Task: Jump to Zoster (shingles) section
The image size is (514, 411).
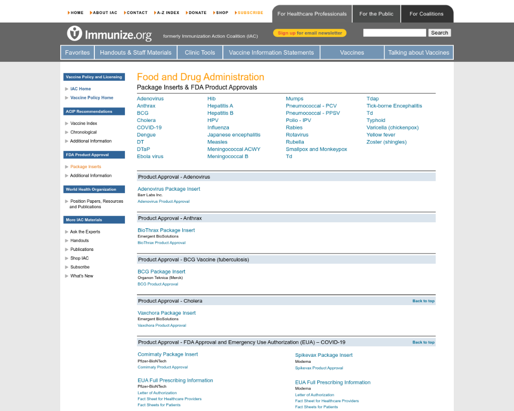Action: [x=387, y=142]
